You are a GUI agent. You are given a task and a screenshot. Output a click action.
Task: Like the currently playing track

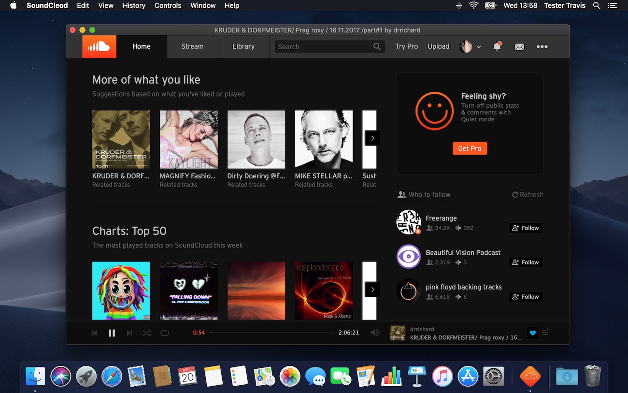point(532,333)
